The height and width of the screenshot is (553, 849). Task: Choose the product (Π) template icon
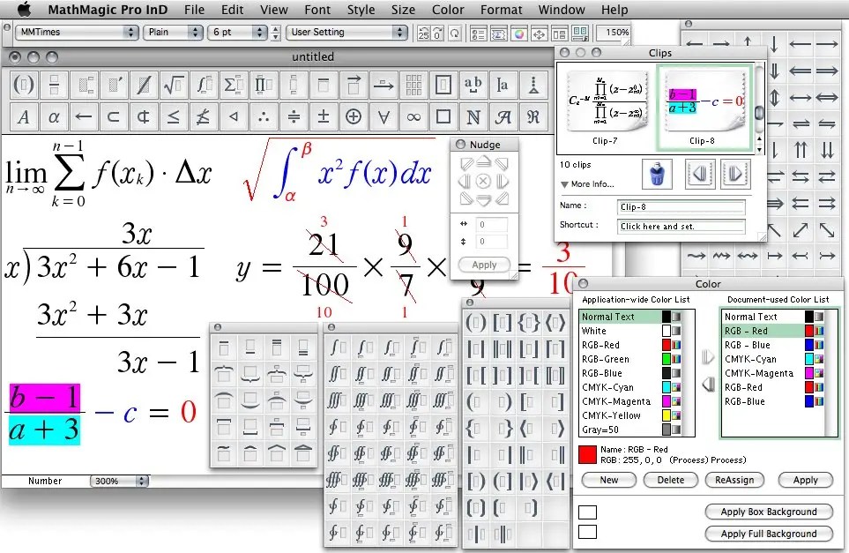click(262, 84)
